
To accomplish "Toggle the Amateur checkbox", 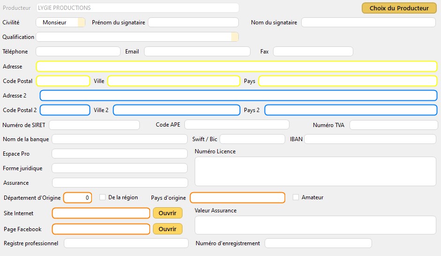I will click(296, 197).
